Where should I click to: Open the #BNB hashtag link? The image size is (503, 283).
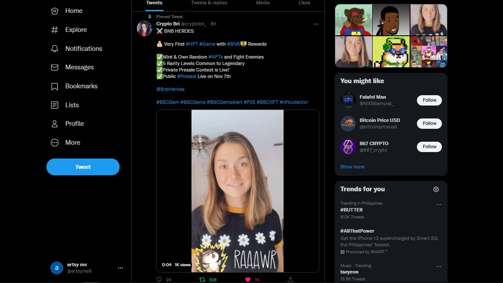point(233,44)
